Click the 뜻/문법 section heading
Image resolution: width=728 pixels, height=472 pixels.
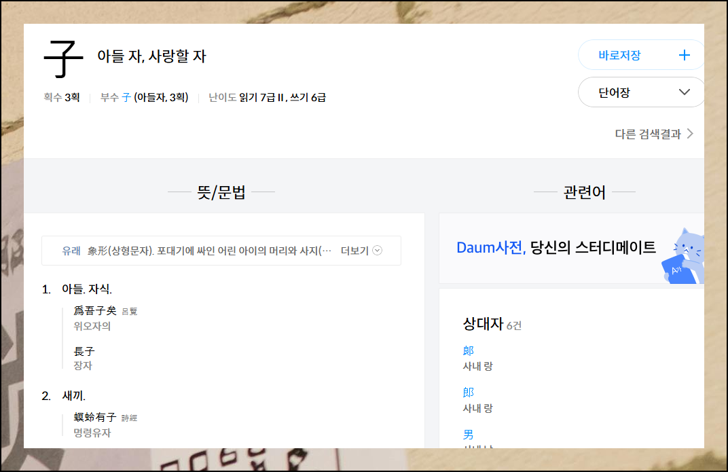[x=221, y=192]
